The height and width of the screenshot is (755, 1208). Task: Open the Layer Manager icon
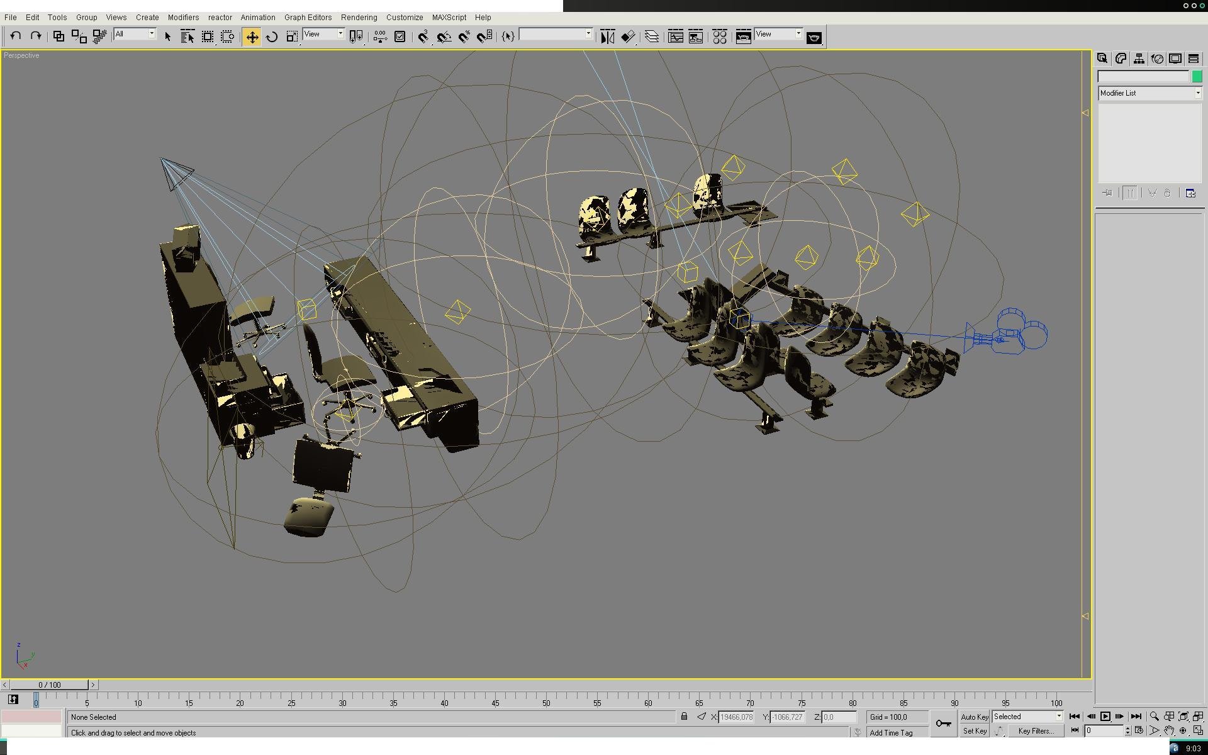click(x=652, y=37)
